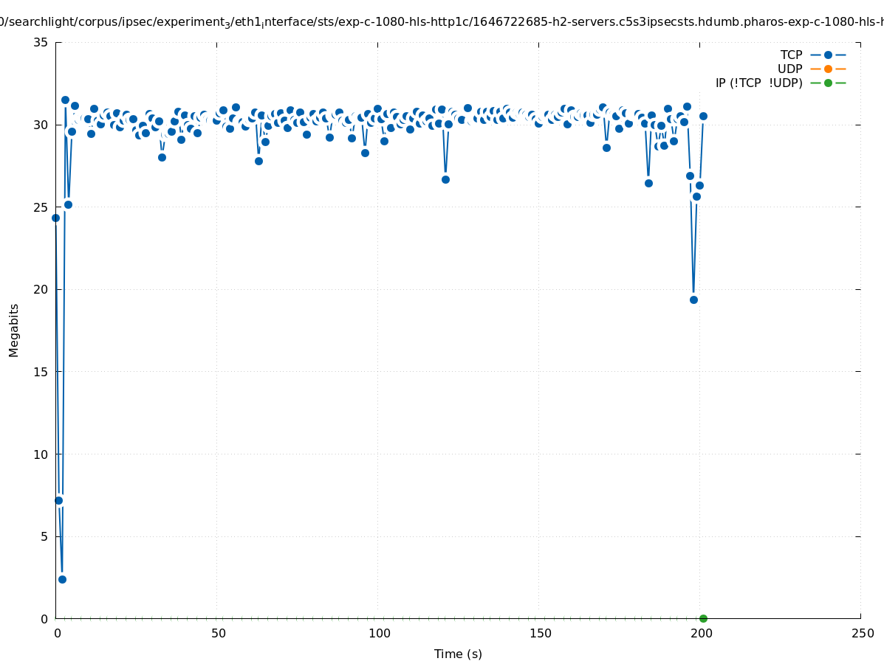Click the TCP dip point near 121 seconds
The height and width of the screenshot is (664, 884).
tap(445, 179)
